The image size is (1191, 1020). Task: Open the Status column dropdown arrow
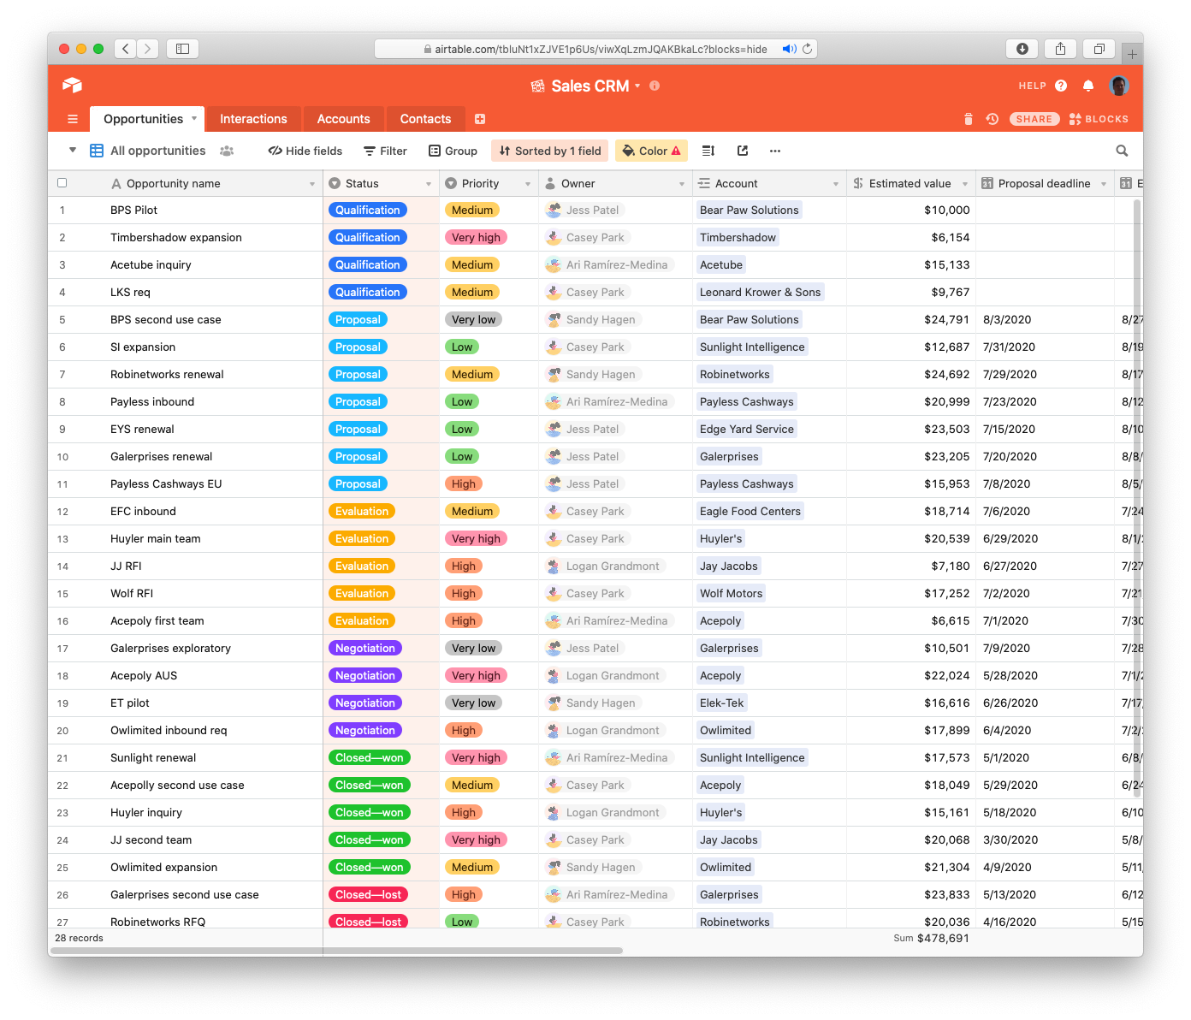click(429, 184)
